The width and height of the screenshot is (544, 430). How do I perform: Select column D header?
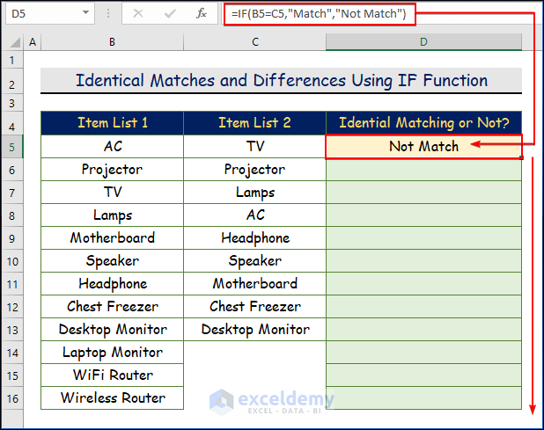click(x=423, y=42)
